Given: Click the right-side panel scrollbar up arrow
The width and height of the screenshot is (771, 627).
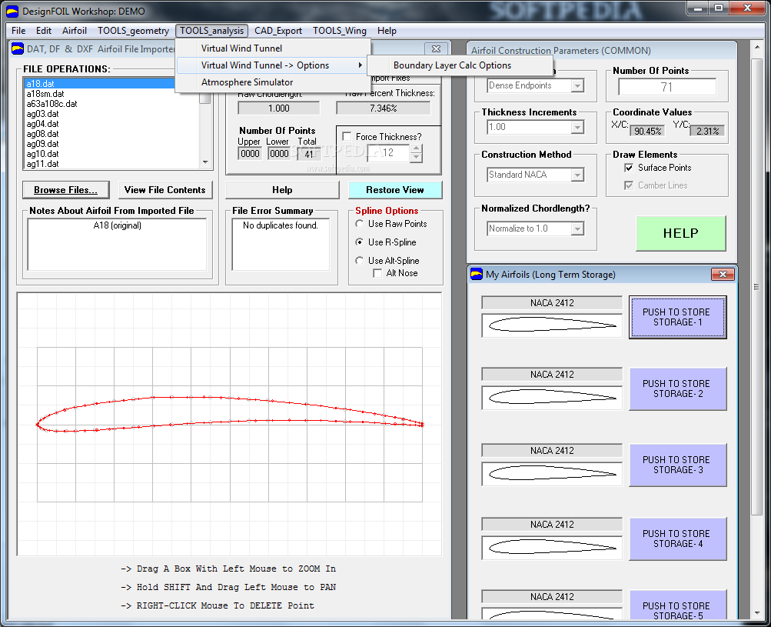Looking at the screenshot, I should pyautogui.click(x=757, y=47).
